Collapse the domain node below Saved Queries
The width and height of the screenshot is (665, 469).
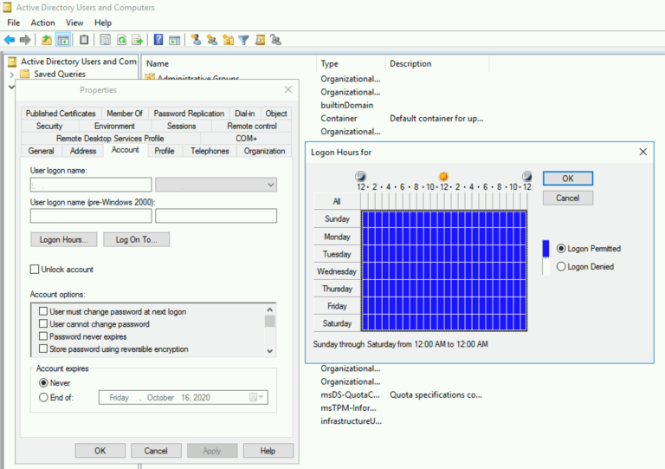12,87
